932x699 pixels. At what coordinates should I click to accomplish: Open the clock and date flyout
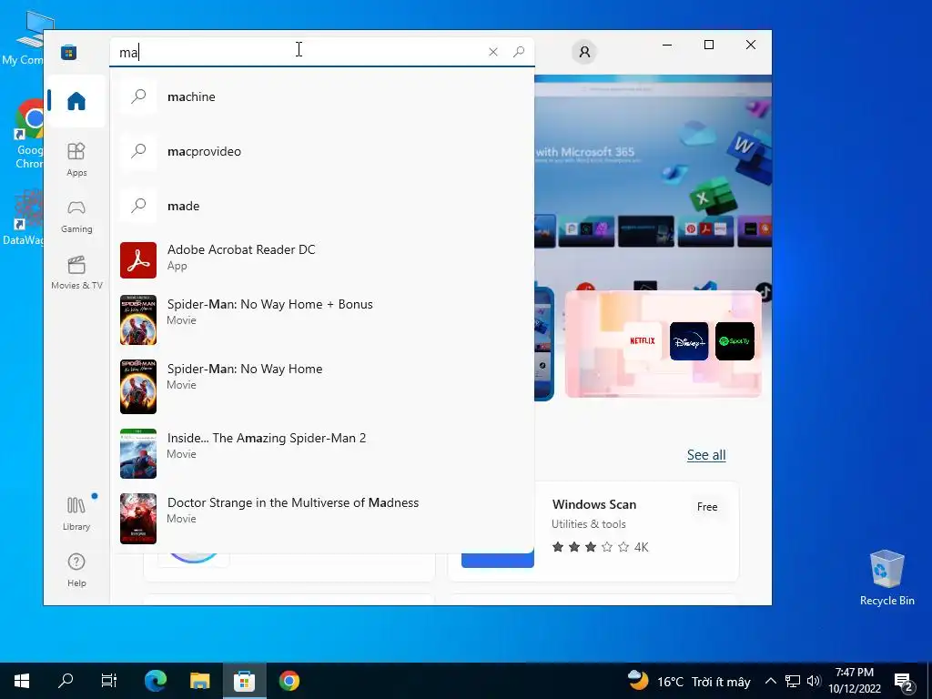coord(854,681)
